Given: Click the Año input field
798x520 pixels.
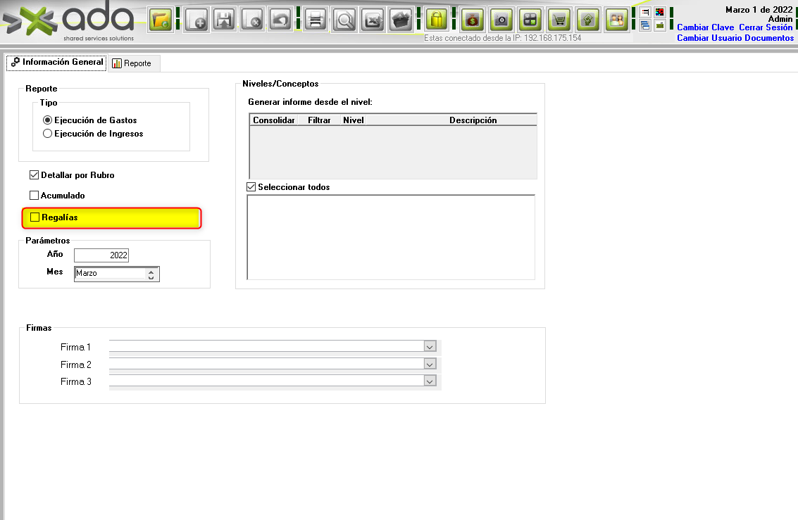Looking at the screenshot, I should click(101, 255).
